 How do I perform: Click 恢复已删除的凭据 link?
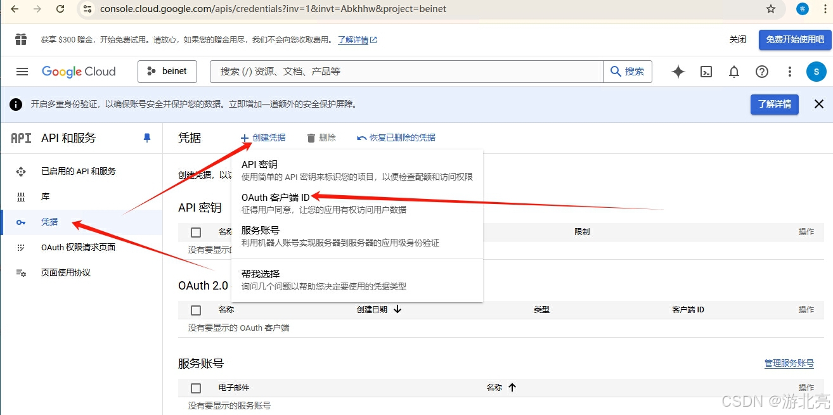click(x=396, y=137)
